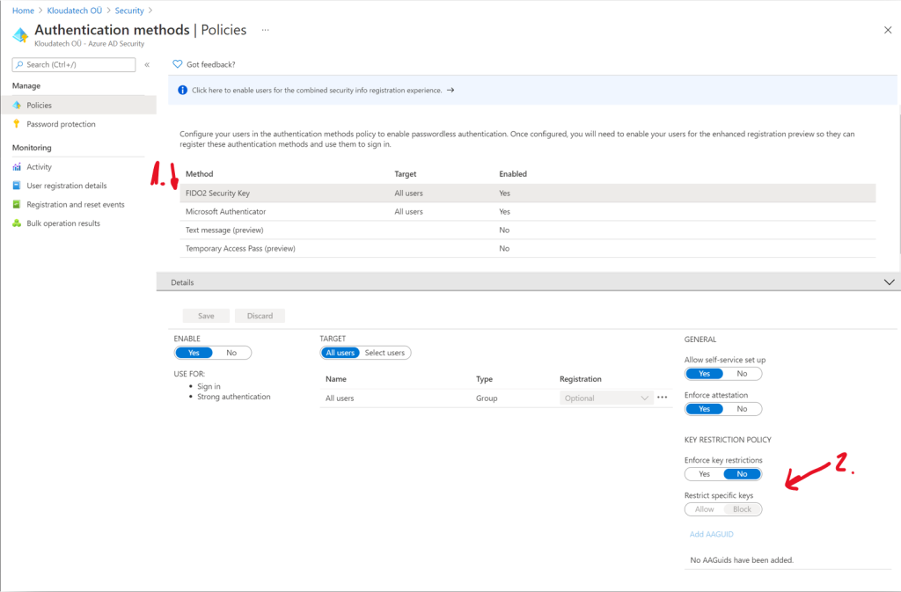Click the Group type cell
The height and width of the screenshot is (592, 901).
tap(486, 398)
